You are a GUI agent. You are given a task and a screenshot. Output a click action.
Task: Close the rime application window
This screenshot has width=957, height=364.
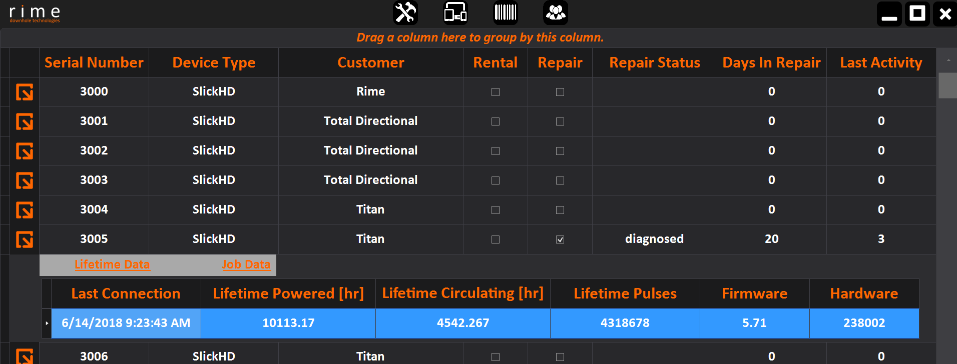[x=945, y=13]
